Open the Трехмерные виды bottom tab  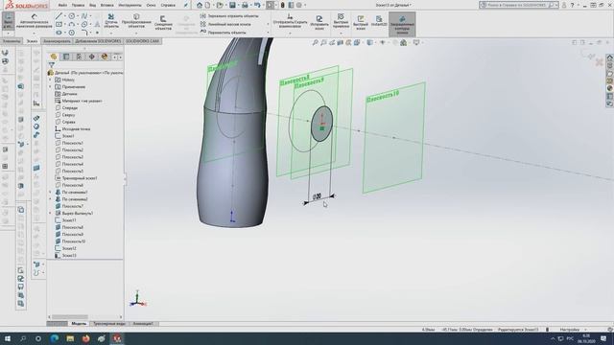(x=109, y=324)
